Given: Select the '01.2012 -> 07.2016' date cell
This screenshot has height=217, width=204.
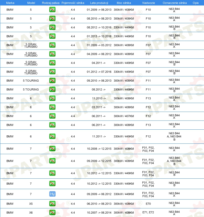Looking at the screenshot, I should tap(99, 72).
